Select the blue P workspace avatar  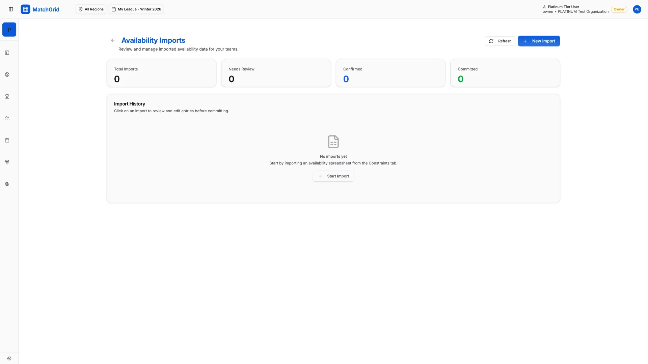click(x=9, y=29)
